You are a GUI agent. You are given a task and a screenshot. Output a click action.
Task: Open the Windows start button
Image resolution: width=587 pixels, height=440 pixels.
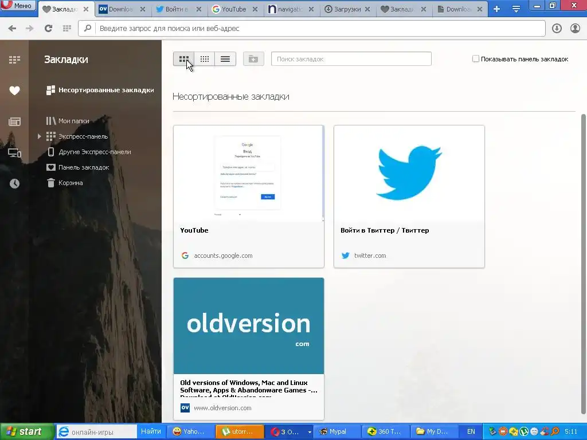pyautogui.click(x=27, y=431)
